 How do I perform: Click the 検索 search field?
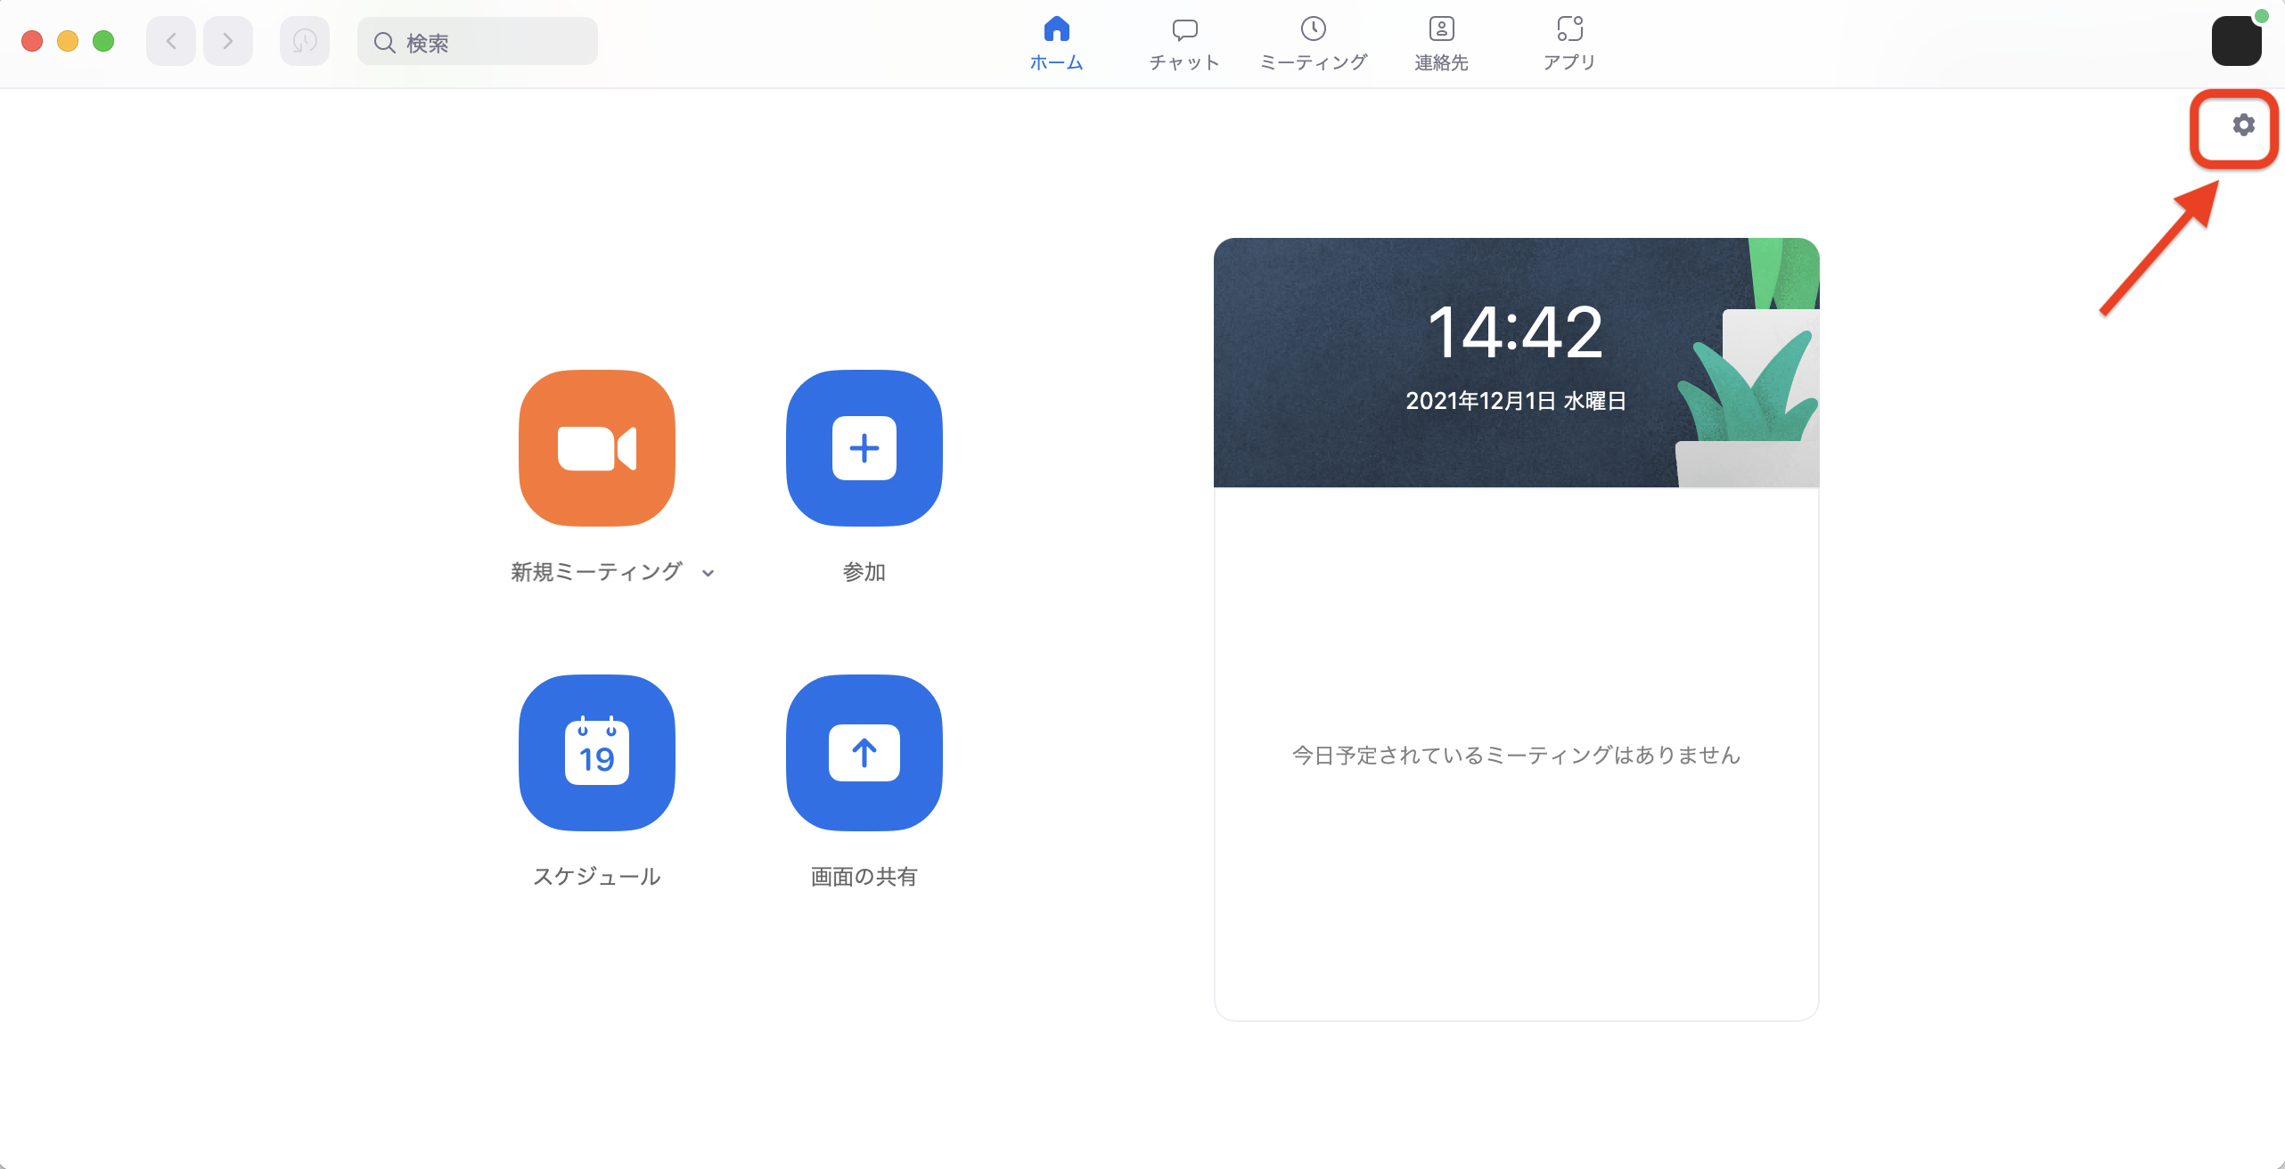[x=478, y=42]
